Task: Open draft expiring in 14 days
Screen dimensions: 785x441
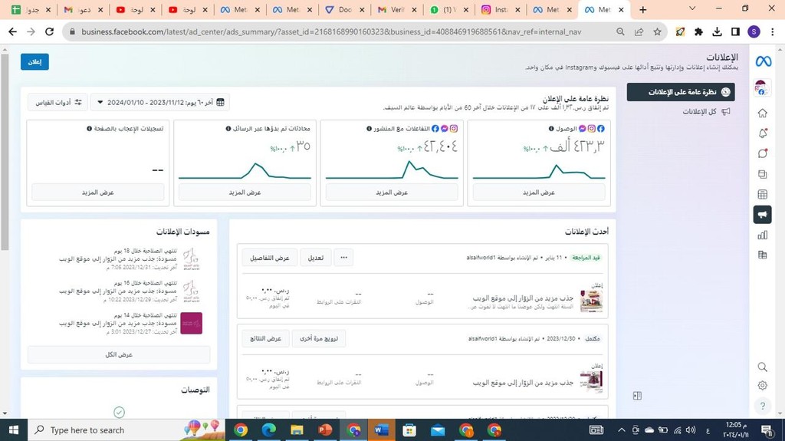Action: [x=119, y=323]
